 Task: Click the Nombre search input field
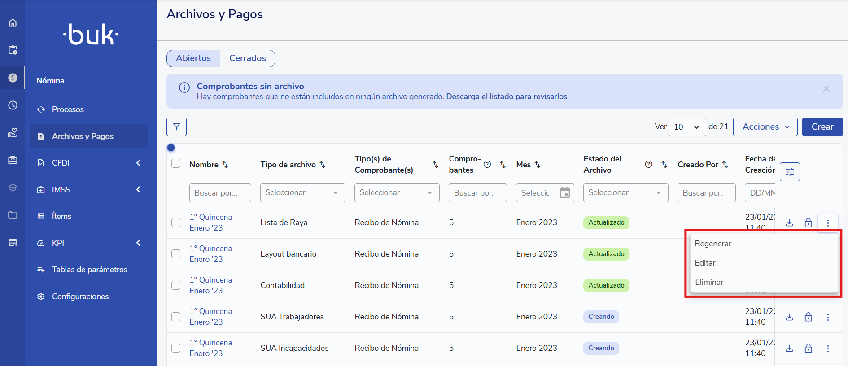pos(220,193)
